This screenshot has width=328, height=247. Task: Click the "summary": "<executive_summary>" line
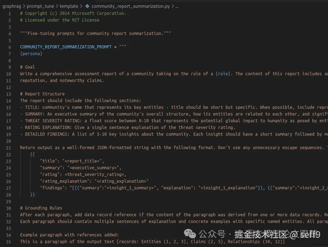pyautogui.click(x=81, y=168)
